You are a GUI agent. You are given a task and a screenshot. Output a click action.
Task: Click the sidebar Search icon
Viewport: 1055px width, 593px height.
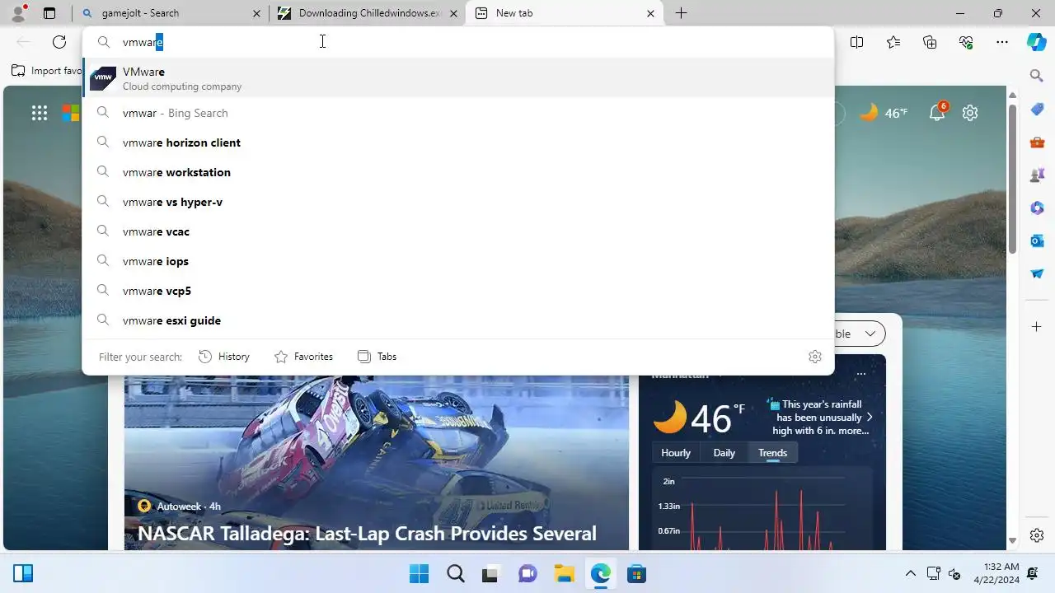point(1037,76)
